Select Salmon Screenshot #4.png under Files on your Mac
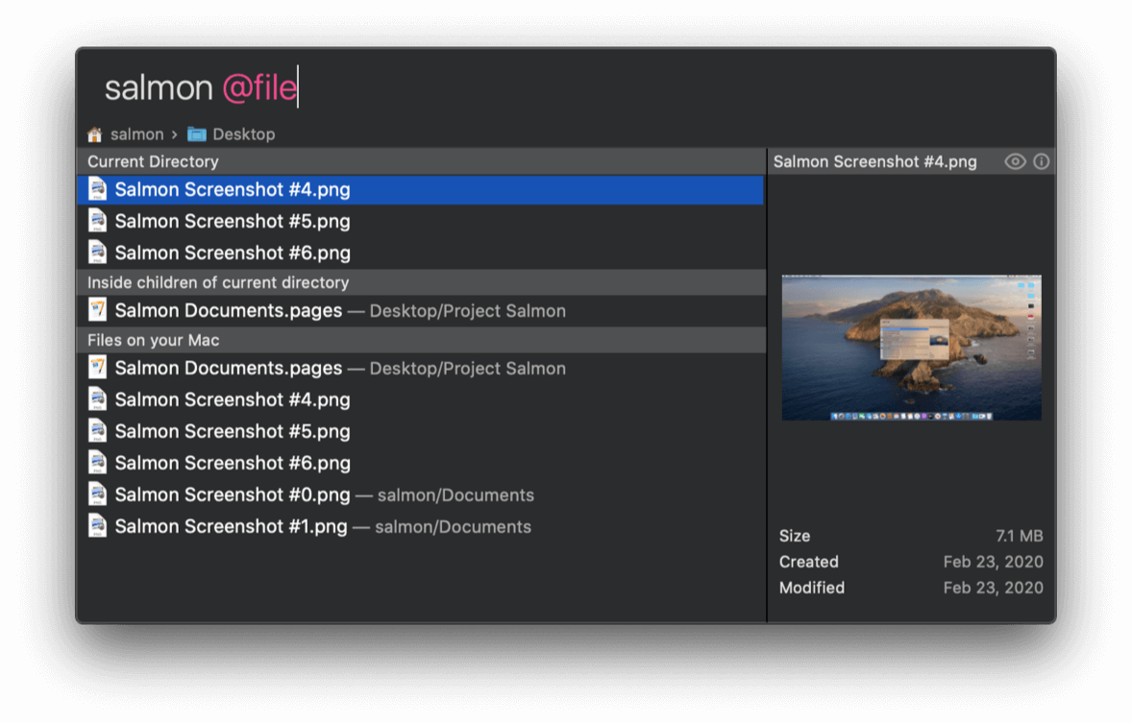1132x723 pixels. [x=420, y=399]
